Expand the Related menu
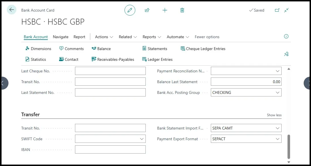 (x=128, y=37)
